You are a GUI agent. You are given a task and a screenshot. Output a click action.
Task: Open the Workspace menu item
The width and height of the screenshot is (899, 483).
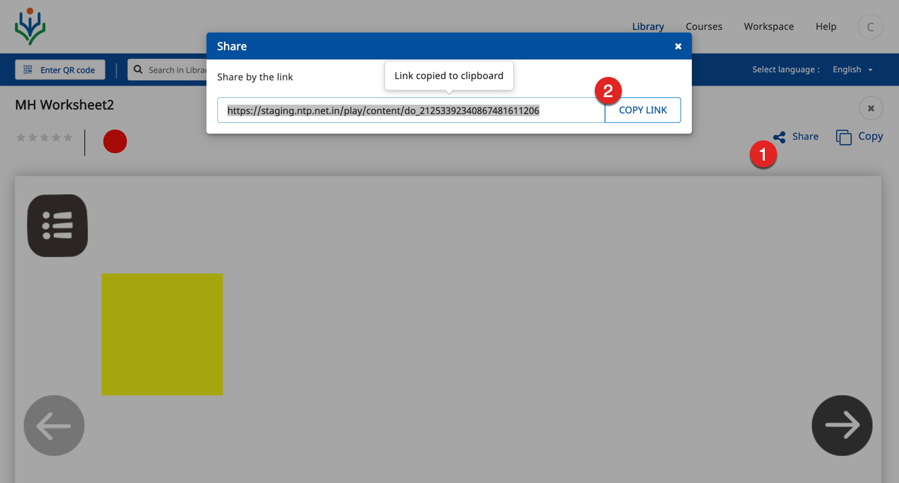(768, 26)
